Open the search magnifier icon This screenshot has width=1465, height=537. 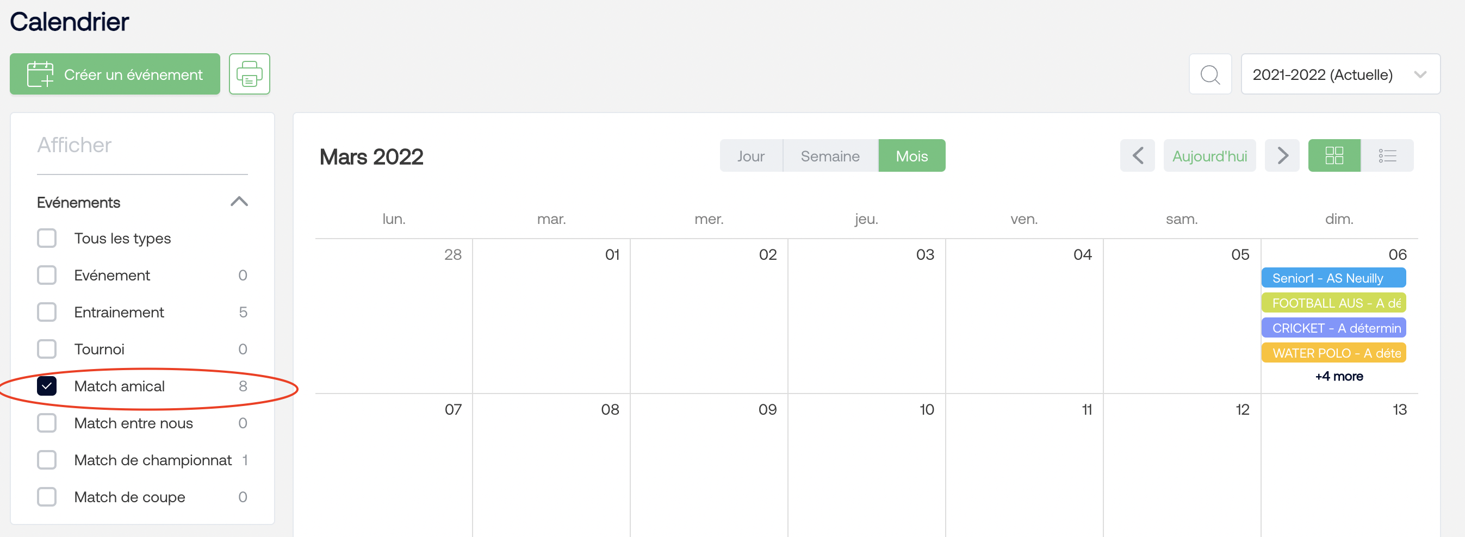(1209, 74)
